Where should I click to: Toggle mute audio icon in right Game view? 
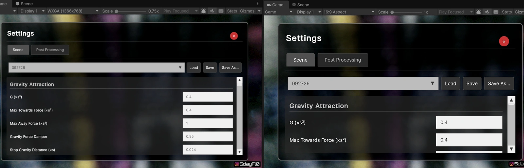487,12
